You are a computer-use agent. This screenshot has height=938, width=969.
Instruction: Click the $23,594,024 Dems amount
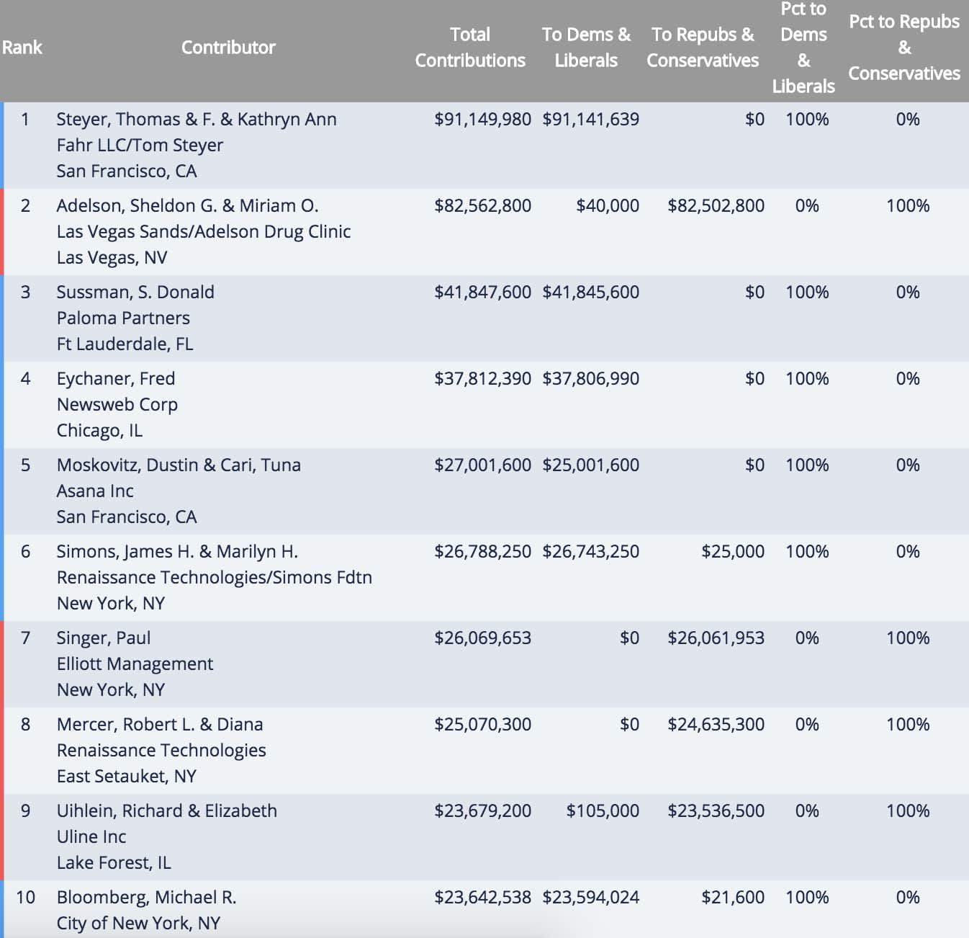click(591, 897)
